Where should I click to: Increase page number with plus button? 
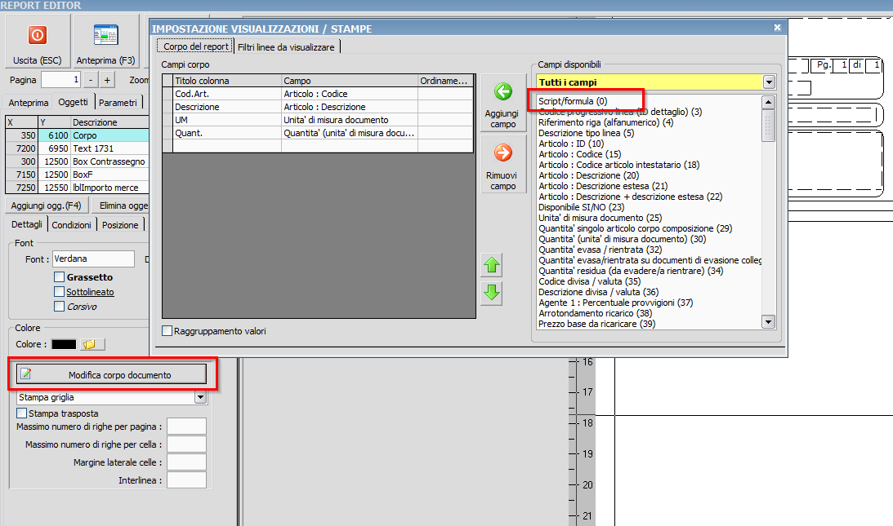(107, 80)
